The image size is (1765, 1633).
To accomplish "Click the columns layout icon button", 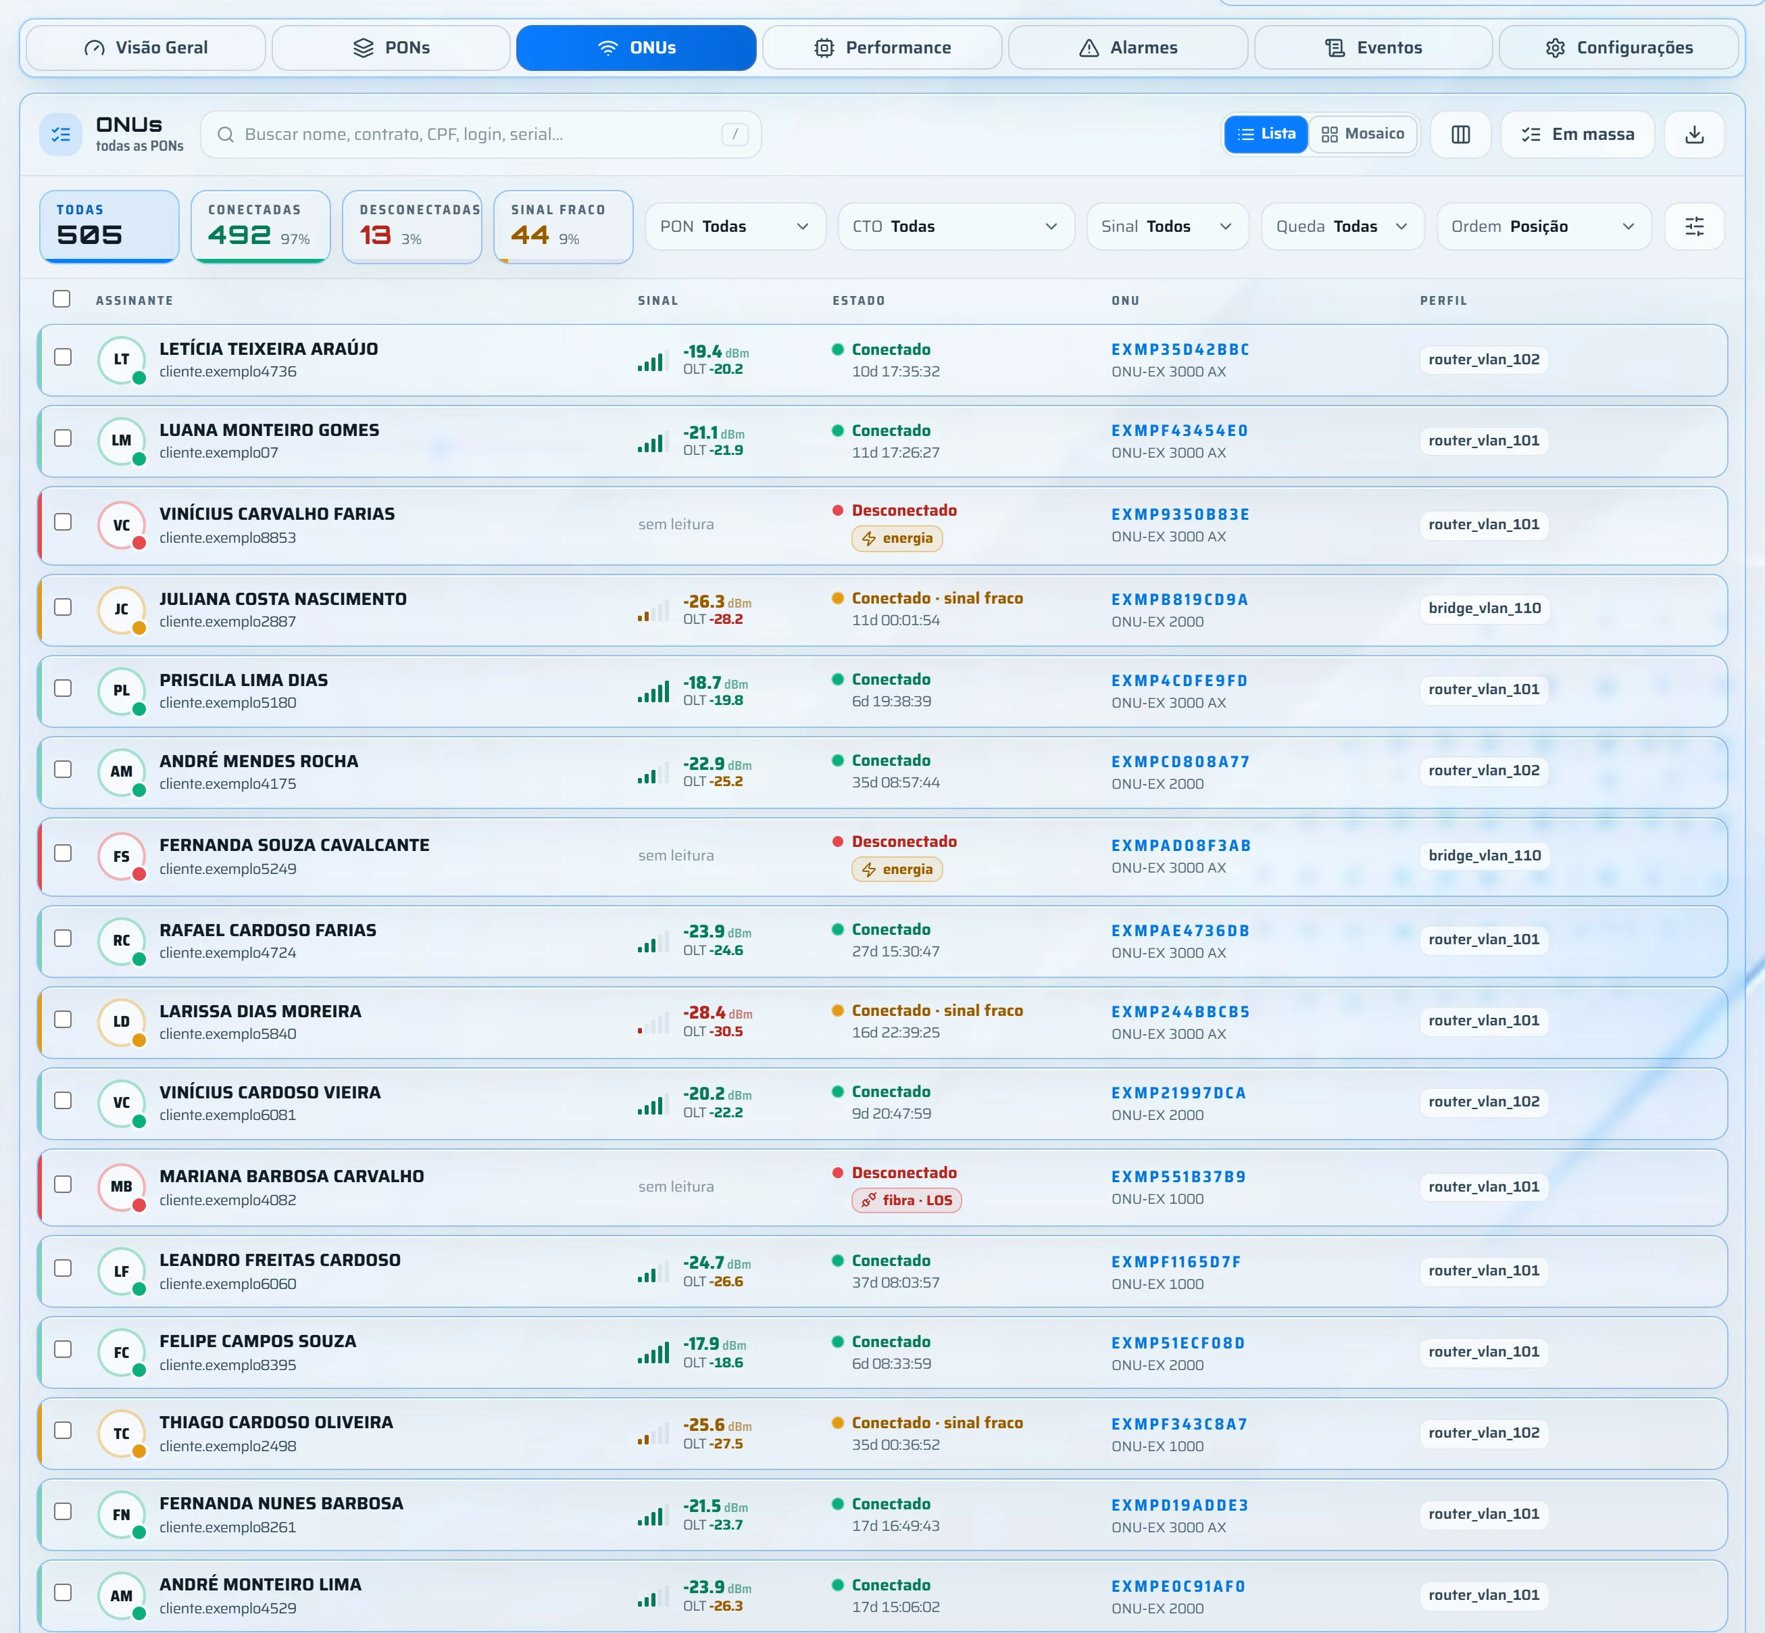I will (1460, 135).
